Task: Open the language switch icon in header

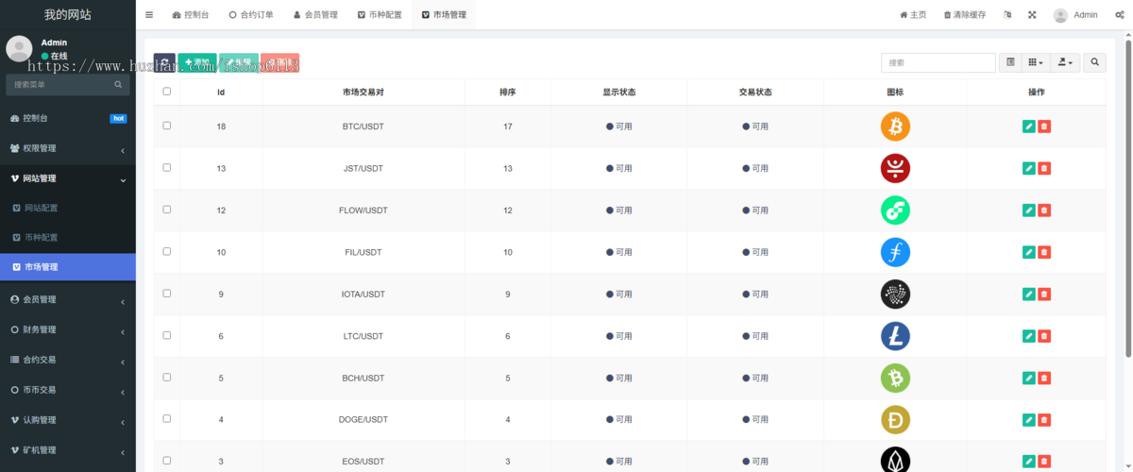Action: pos(1007,15)
